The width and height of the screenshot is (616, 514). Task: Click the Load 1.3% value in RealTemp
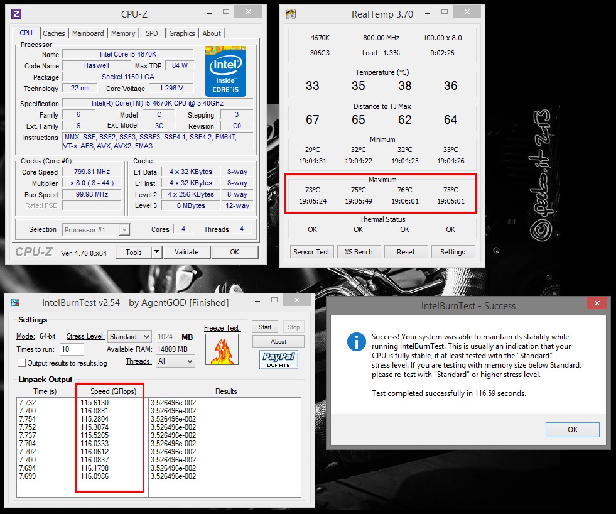[381, 53]
